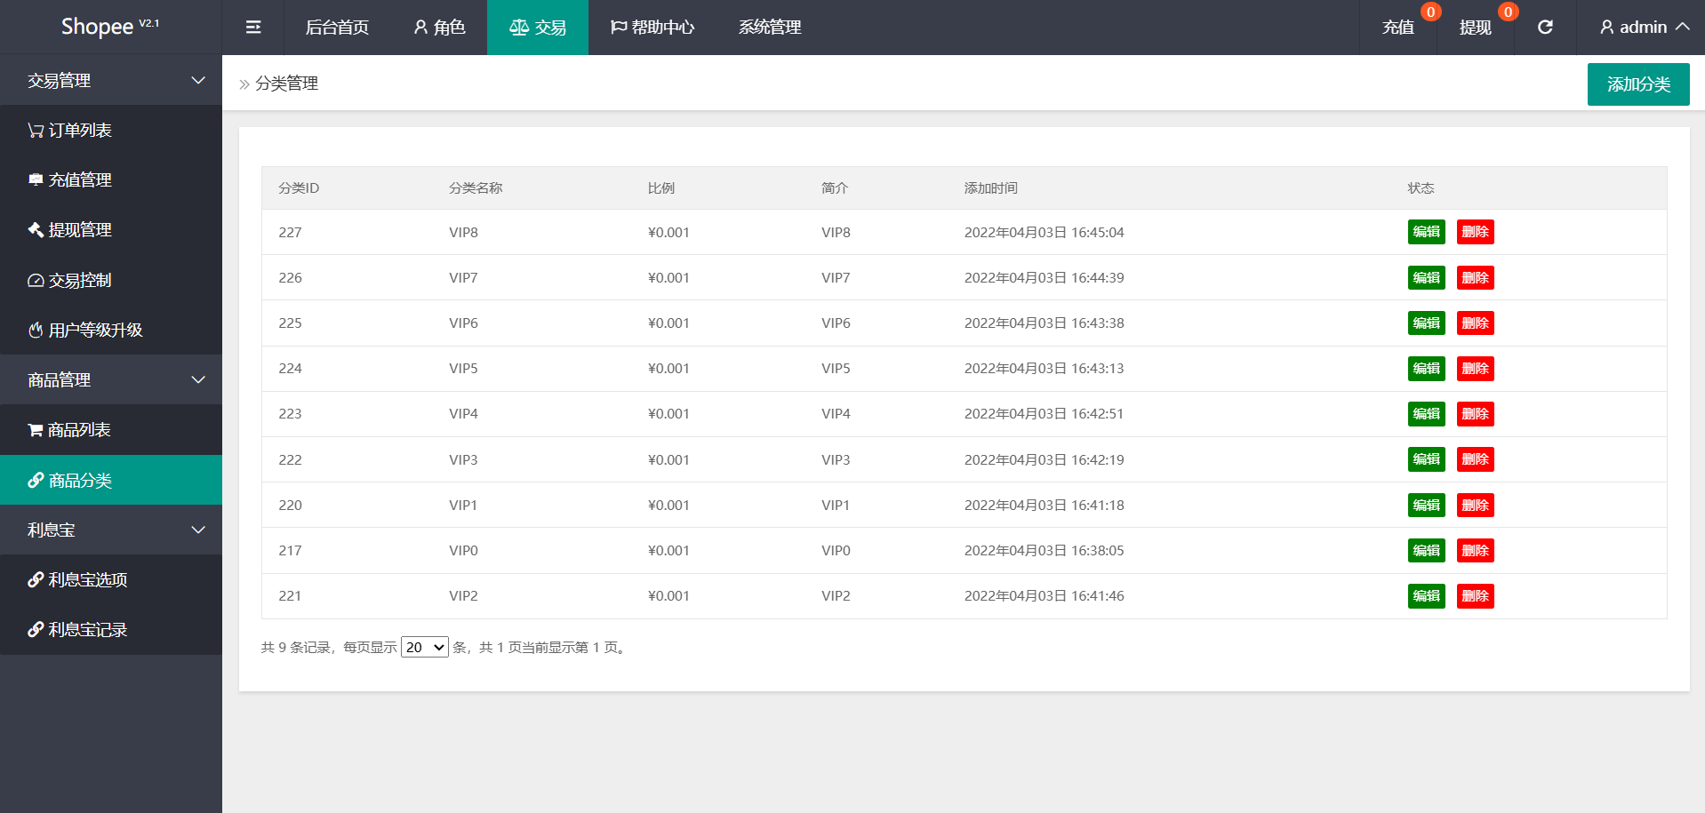Click category ID 227 cell
This screenshot has width=1705, height=813.
(x=290, y=232)
